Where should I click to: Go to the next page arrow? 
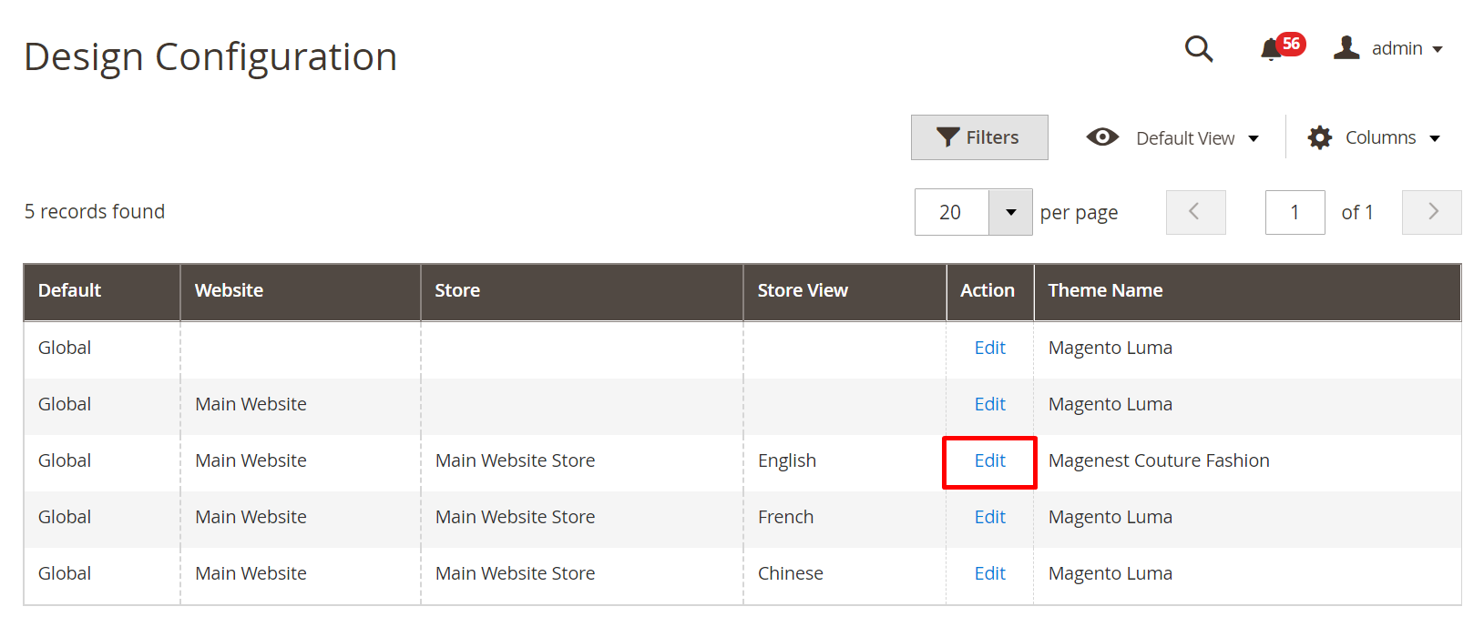point(1431,212)
